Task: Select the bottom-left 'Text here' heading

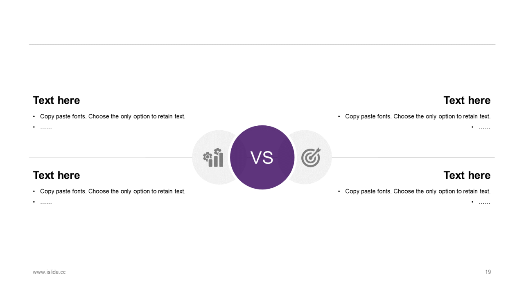Action: click(56, 175)
